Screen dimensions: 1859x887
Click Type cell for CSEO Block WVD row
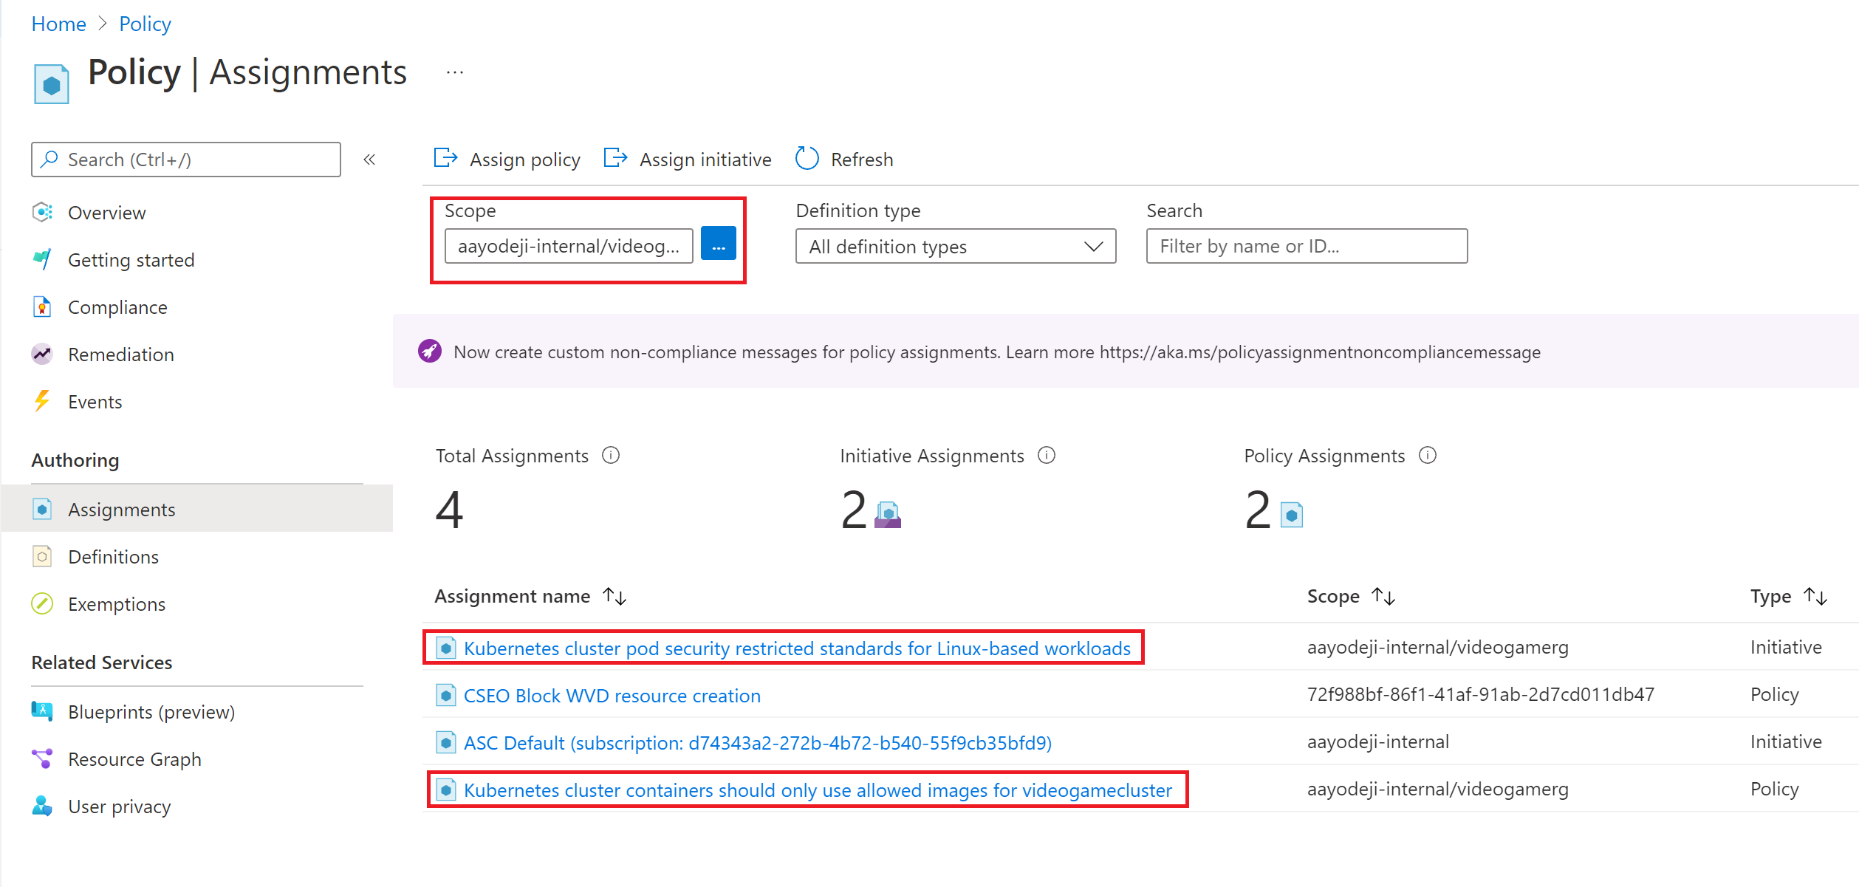pos(1774,694)
